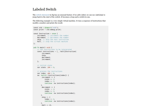This screenshot has height=106, width=141.
Task: Click the '.decrement,' array entry
Action: [x=46, y=57]
